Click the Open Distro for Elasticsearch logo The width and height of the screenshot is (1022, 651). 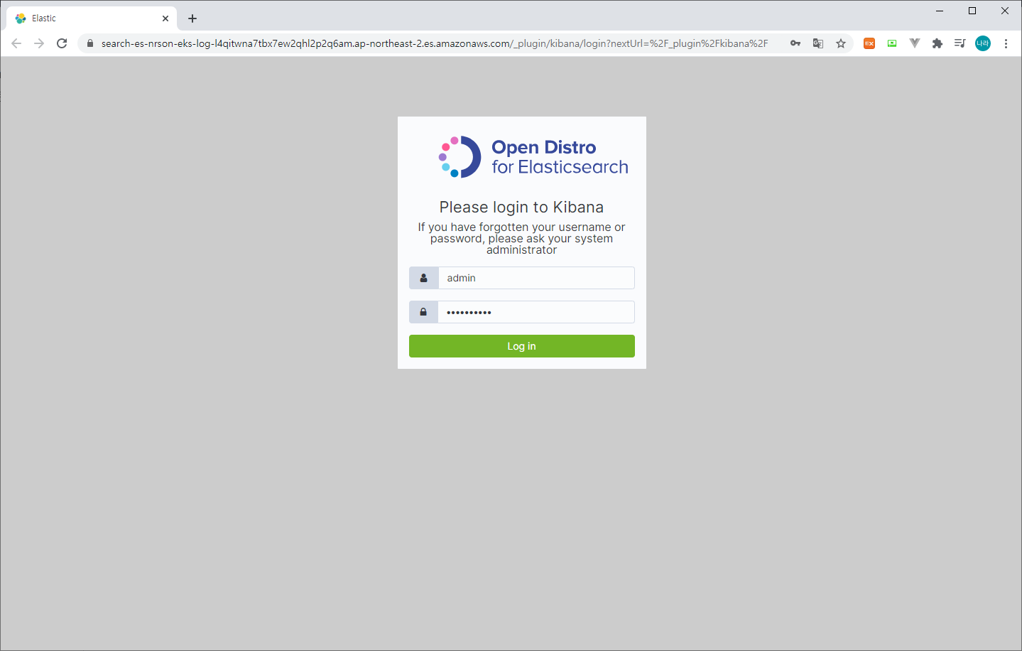pos(533,157)
